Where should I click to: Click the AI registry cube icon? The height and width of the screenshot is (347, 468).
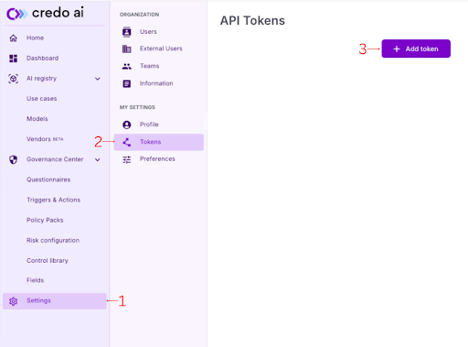[13, 79]
